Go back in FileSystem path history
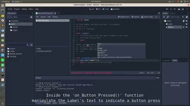The height and width of the screenshot is (106, 190). point(8,17)
